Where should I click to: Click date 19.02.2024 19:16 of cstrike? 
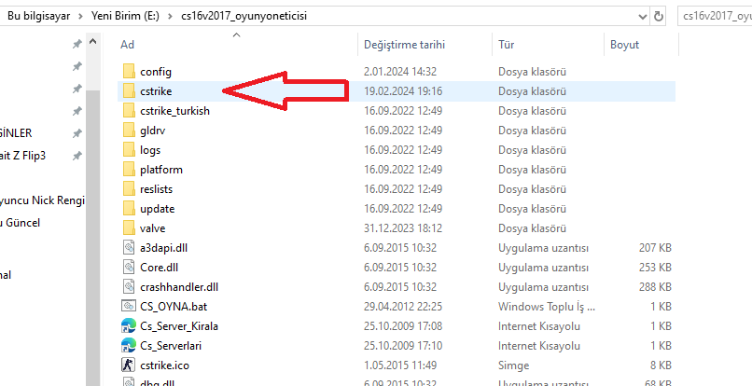click(403, 91)
